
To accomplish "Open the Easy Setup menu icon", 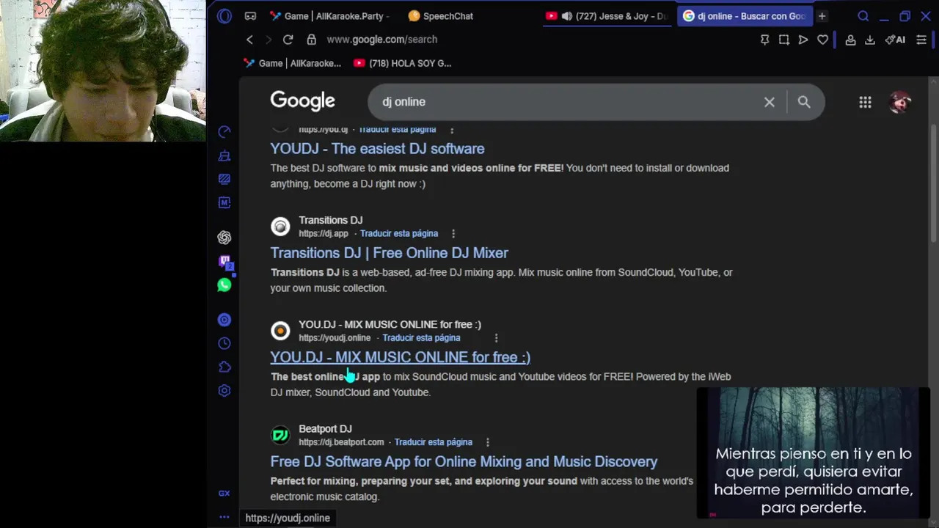I will pyautogui.click(x=921, y=40).
